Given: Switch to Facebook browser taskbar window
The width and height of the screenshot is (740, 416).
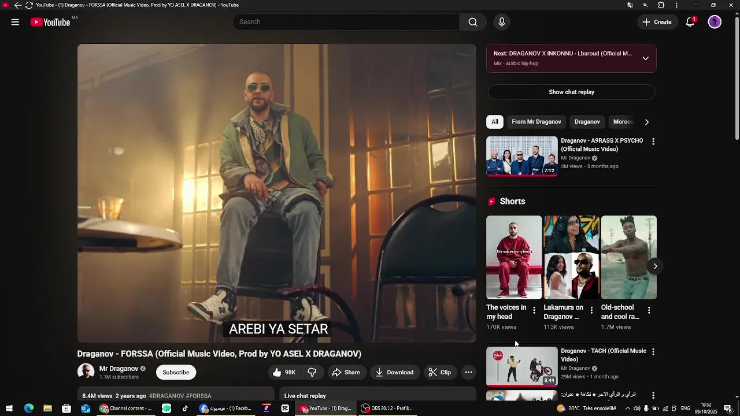Looking at the screenshot, I should (227, 408).
